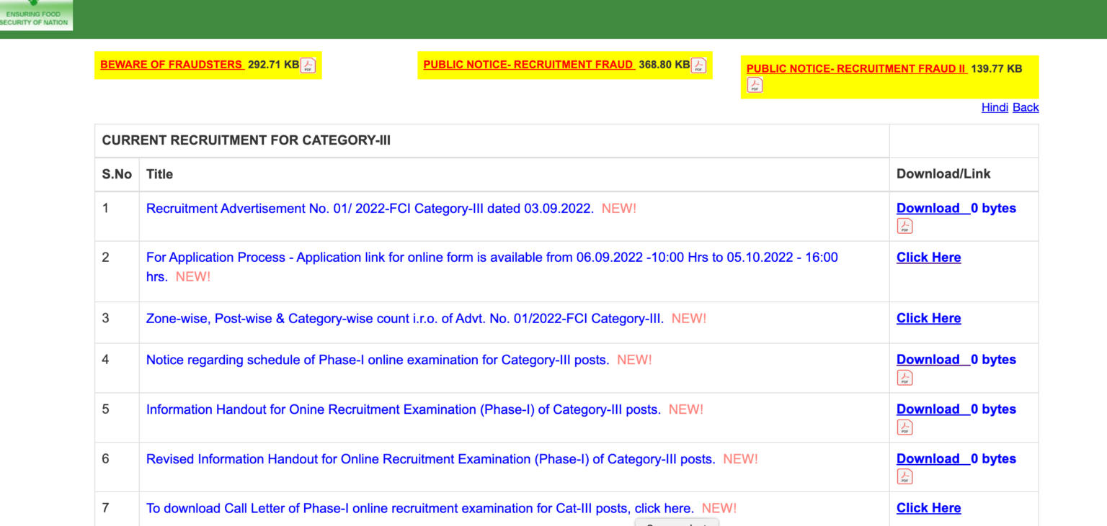Download Information Handout for Phase-I exam
The width and height of the screenshot is (1107, 526).
click(933, 409)
